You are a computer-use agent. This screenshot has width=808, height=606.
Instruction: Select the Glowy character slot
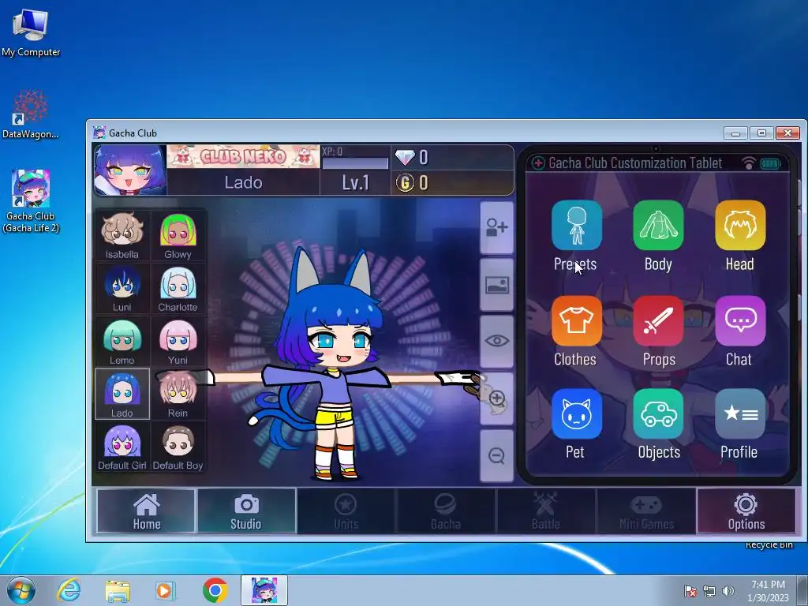click(x=178, y=235)
